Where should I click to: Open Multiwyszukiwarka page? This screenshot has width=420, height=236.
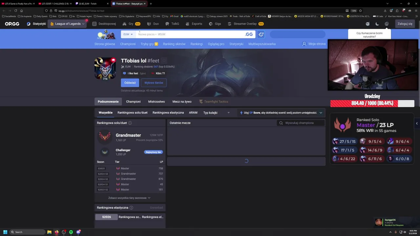point(262,44)
